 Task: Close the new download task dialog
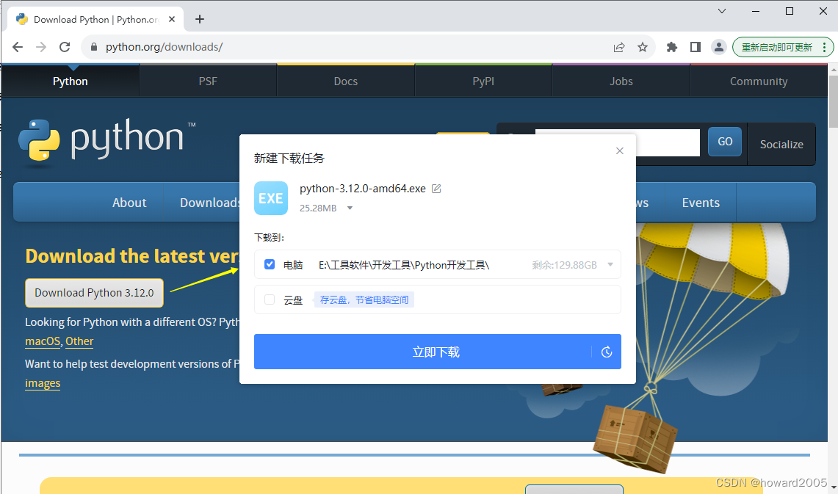(619, 150)
